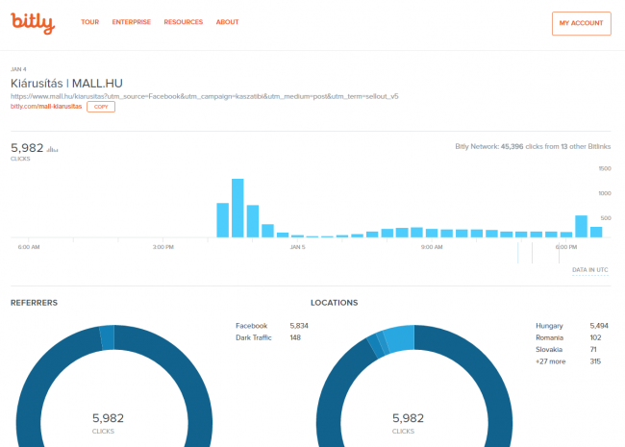Screen dimensions: 625x447
Task: Click the long mall.hu destination URL
Action: (205, 96)
